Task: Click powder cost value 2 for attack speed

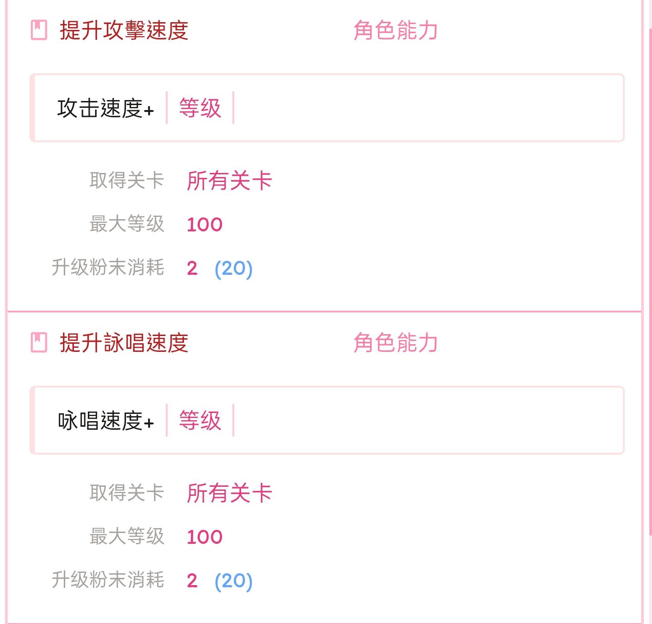Action: [x=192, y=268]
